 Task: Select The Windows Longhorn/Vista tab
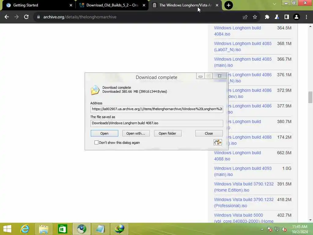click(185, 5)
